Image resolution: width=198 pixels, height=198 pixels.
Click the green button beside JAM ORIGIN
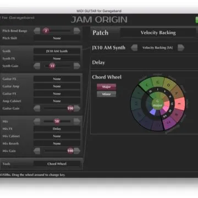(197, 20)
